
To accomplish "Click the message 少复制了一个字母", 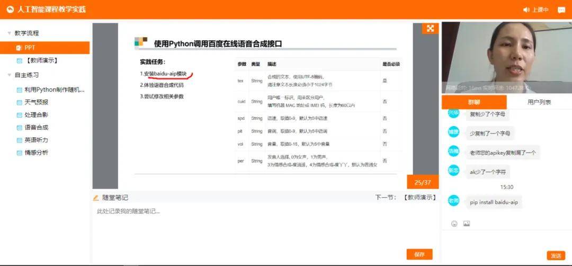I will (x=490, y=134).
